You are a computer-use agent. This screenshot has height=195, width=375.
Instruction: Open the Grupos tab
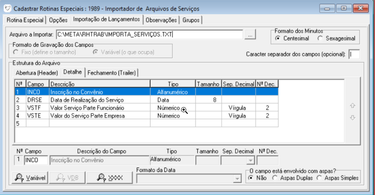pyautogui.click(x=191, y=20)
